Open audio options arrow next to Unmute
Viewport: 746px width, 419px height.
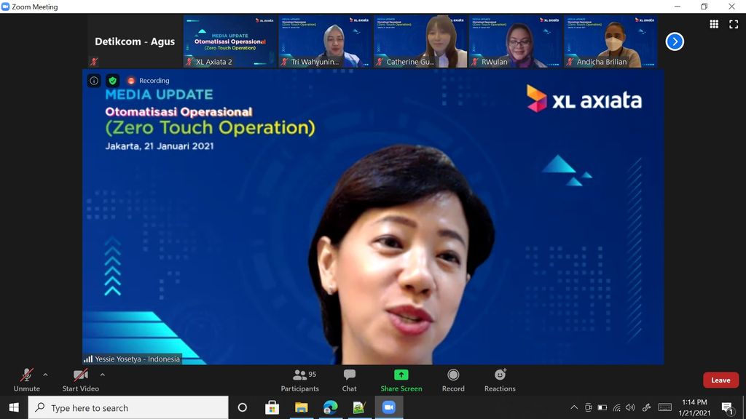point(45,375)
